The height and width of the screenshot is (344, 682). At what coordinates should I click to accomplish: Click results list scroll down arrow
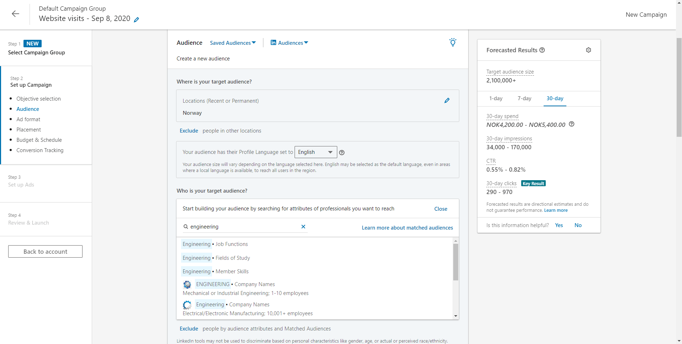tap(456, 316)
